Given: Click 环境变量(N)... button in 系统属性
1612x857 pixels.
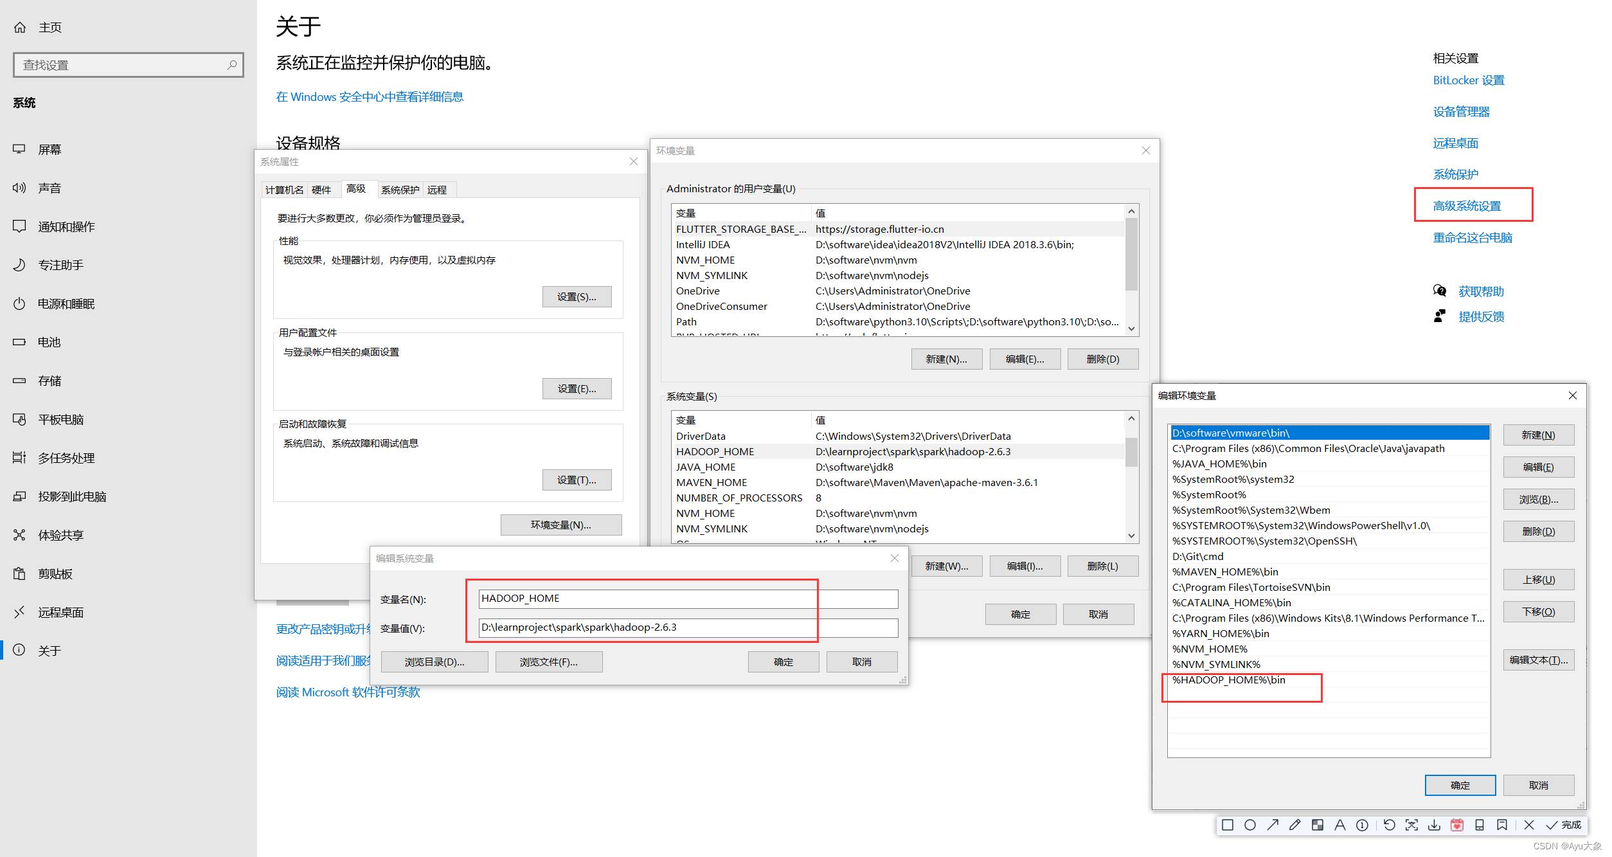Looking at the screenshot, I should [561, 525].
